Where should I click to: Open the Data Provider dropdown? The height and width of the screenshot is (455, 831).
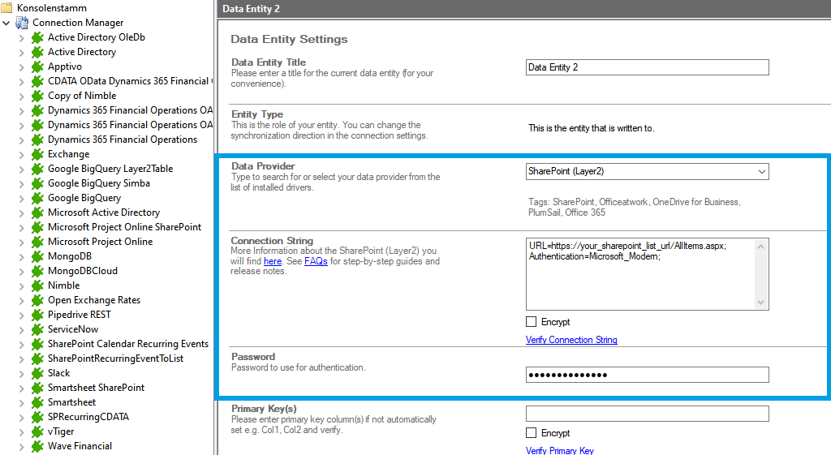pyautogui.click(x=761, y=172)
